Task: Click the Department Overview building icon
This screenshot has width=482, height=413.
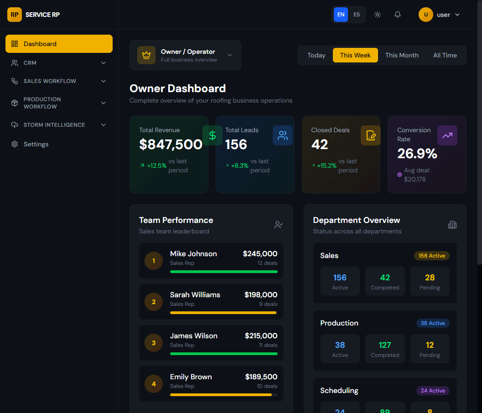Action: 452,225
